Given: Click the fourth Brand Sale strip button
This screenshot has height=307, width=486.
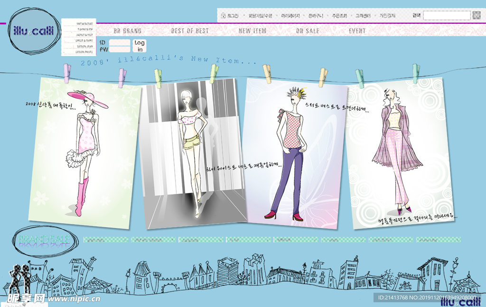Looking at the screenshot, I should [x=249, y=240].
